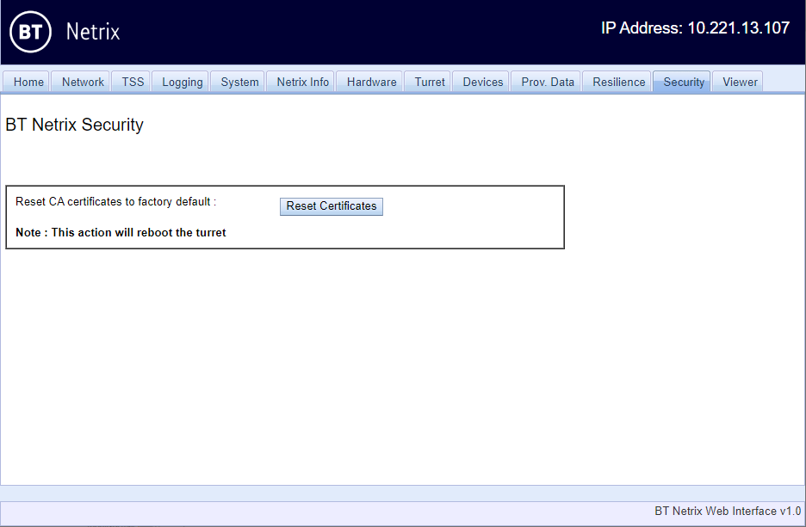Switch to the Resilience tab
Image resolution: width=806 pixels, height=527 pixels.
(x=617, y=81)
